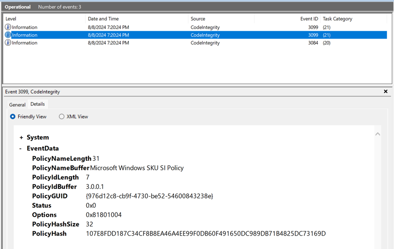The width and height of the screenshot is (394, 249).
Task: Switch to the General tab
Action: pos(17,105)
